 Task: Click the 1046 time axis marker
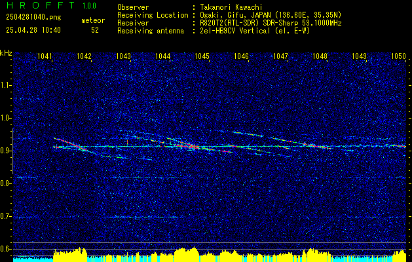pyautogui.click(x=241, y=56)
